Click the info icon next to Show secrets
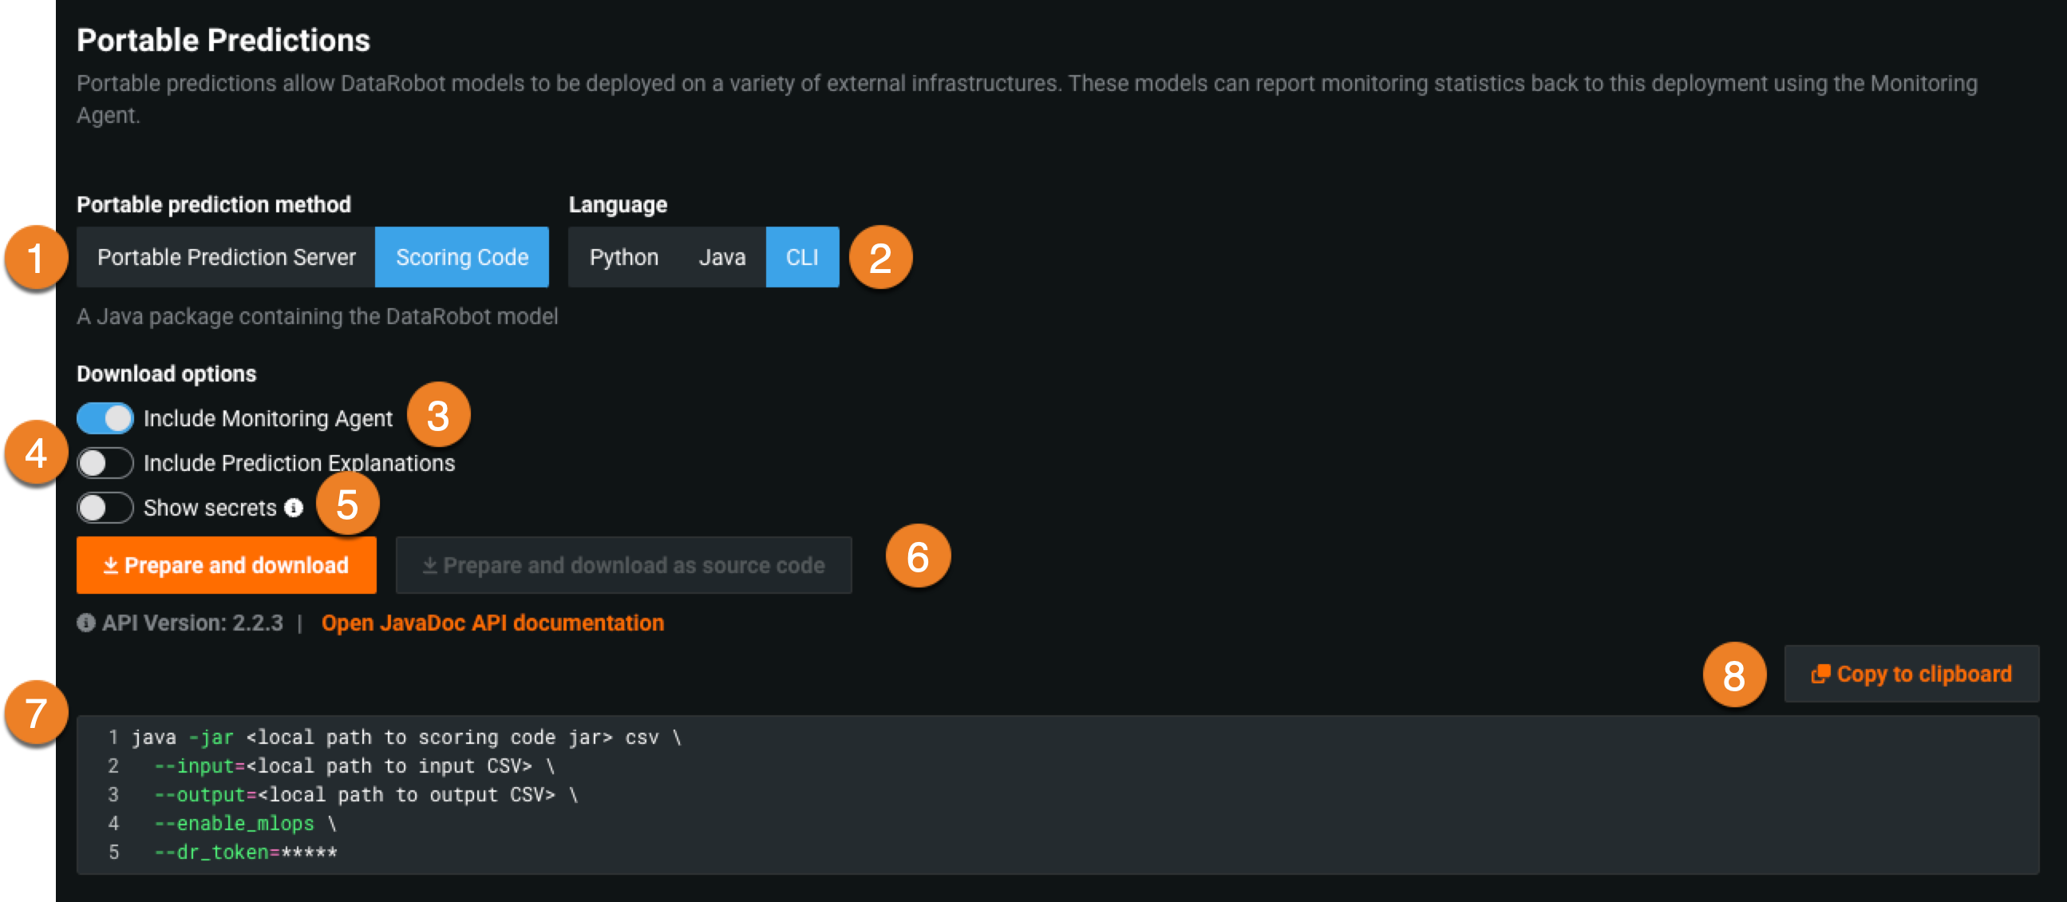This screenshot has height=902, width=2067. [x=294, y=507]
